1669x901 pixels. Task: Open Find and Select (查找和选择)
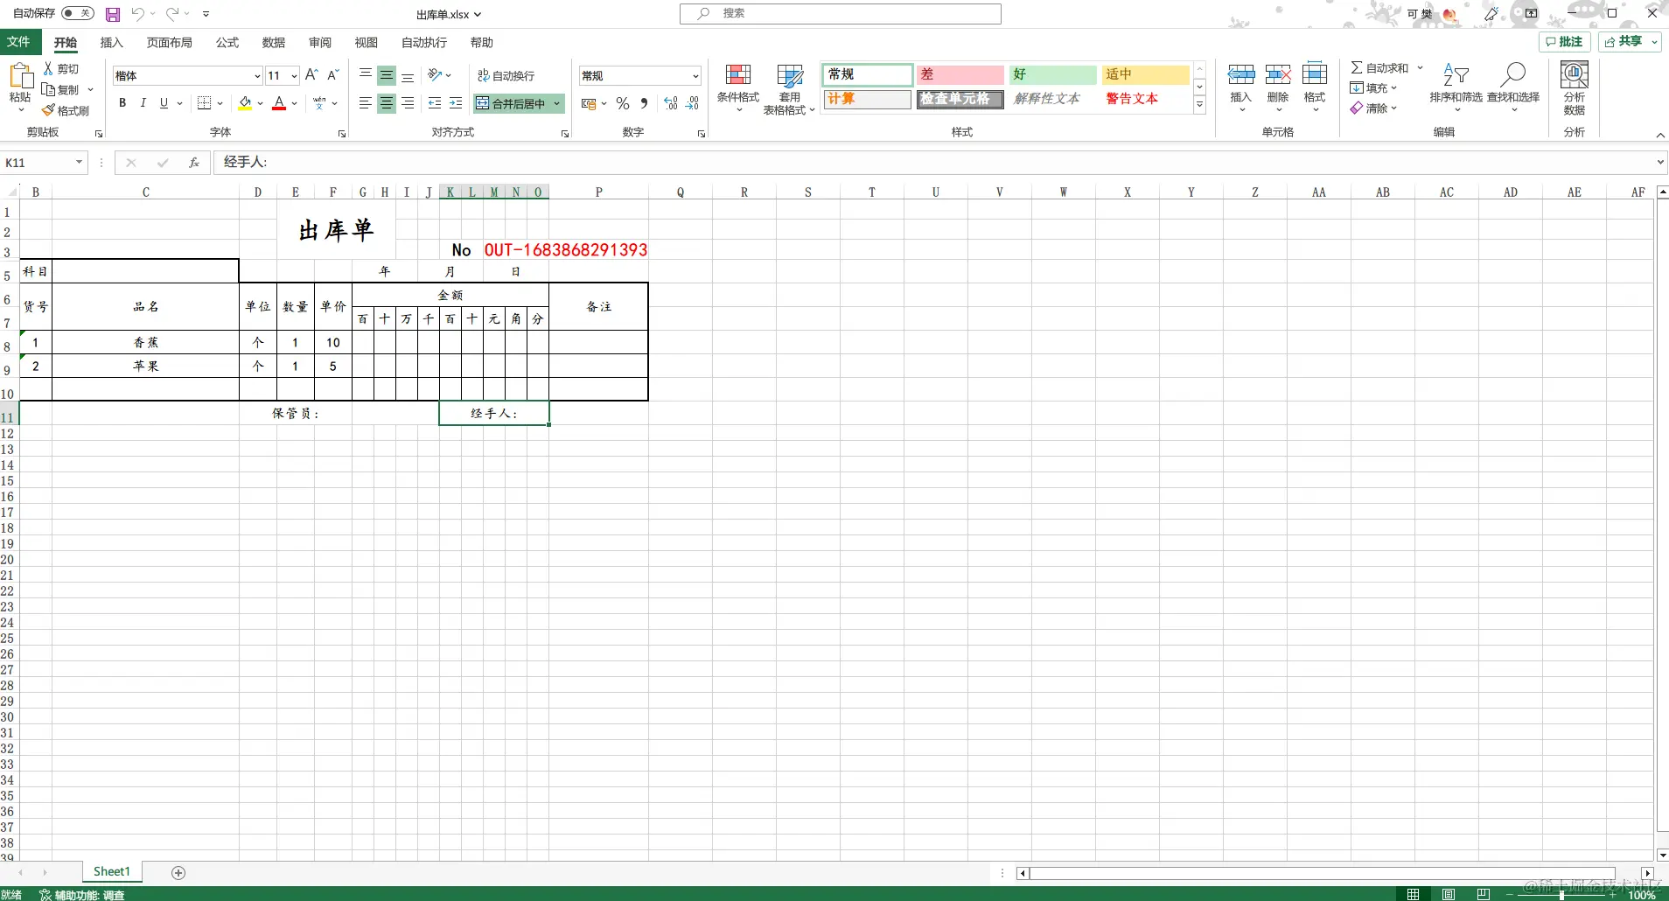tap(1513, 87)
